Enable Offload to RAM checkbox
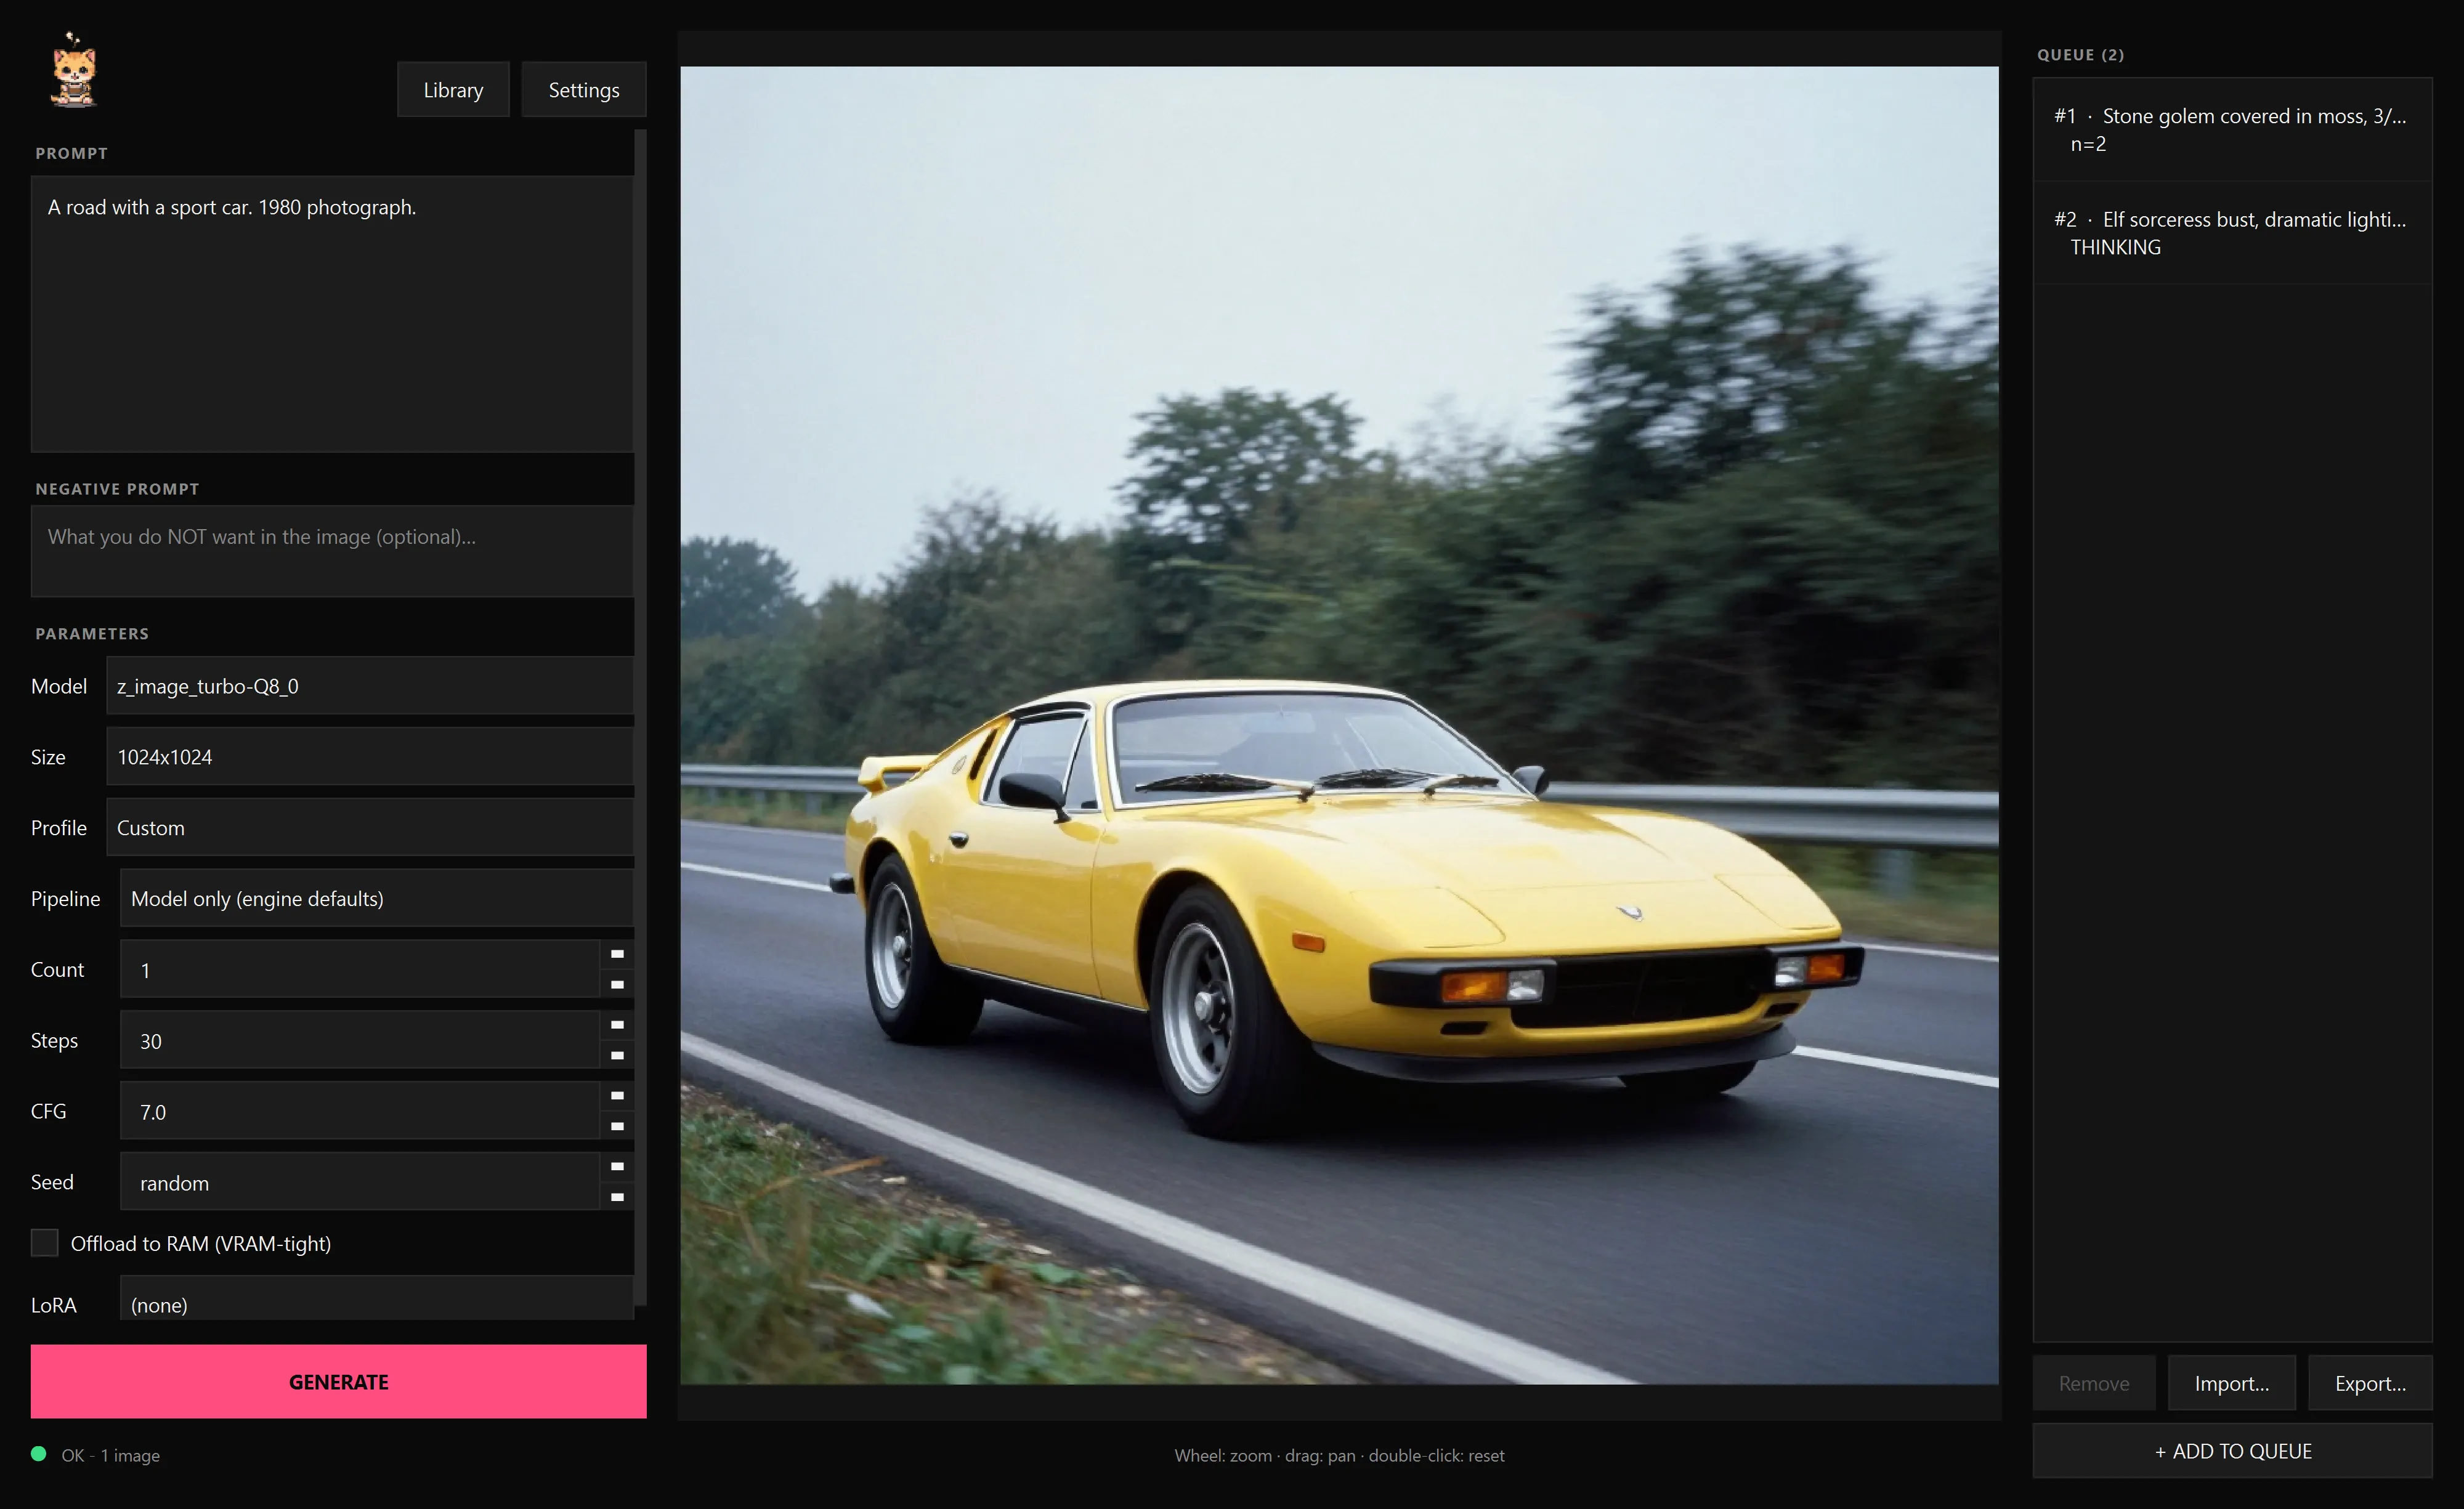The width and height of the screenshot is (2464, 1509). coord(44,1243)
